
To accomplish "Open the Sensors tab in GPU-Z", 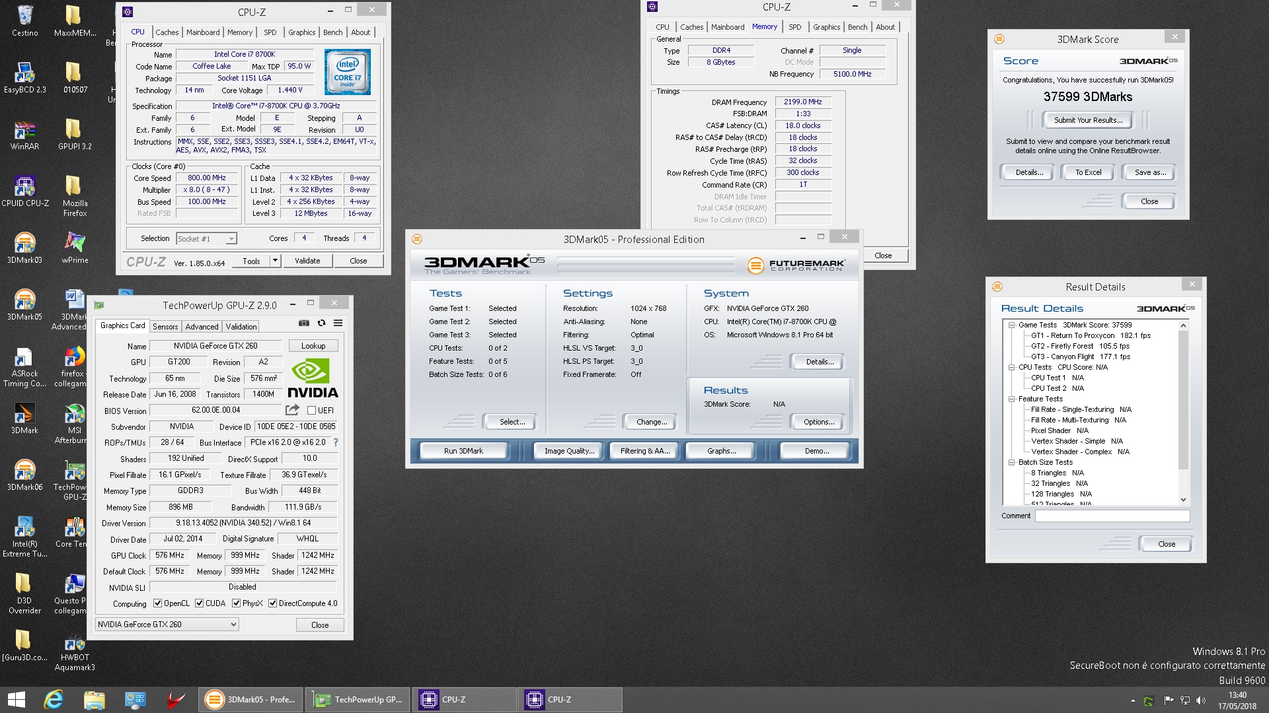I will (x=165, y=327).
